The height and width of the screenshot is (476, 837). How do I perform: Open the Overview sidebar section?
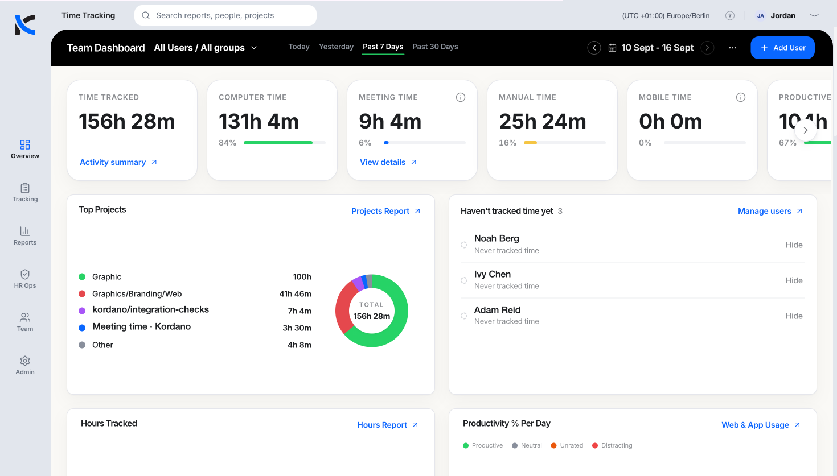point(25,149)
